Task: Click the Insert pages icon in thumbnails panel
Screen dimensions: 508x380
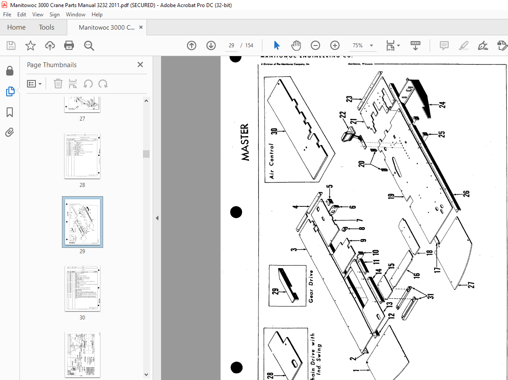Action: [73, 84]
